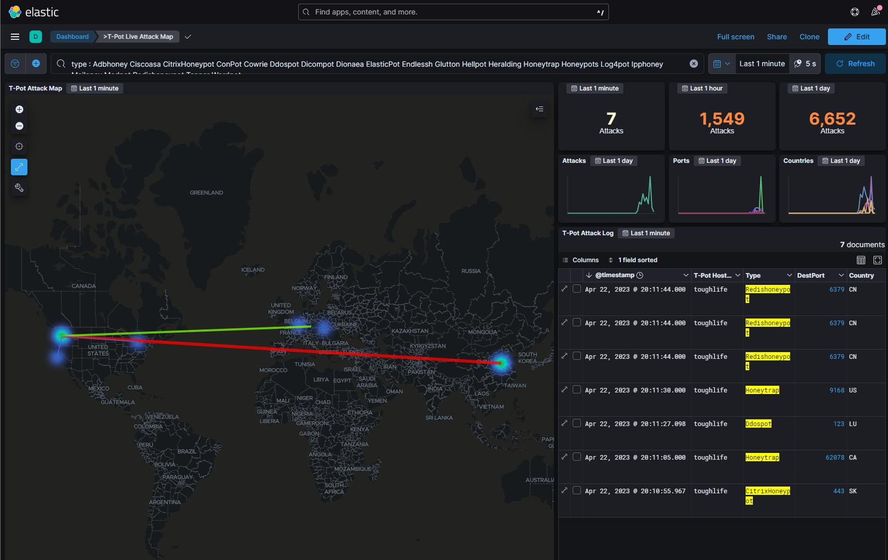Click the Edit button
The image size is (888, 560).
coord(856,37)
